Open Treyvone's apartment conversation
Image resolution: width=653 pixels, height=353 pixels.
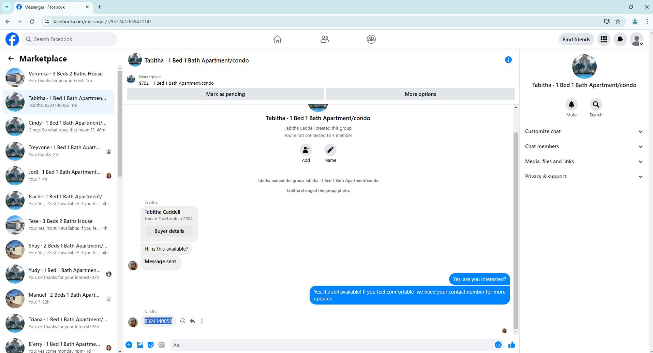click(x=59, y=151)
